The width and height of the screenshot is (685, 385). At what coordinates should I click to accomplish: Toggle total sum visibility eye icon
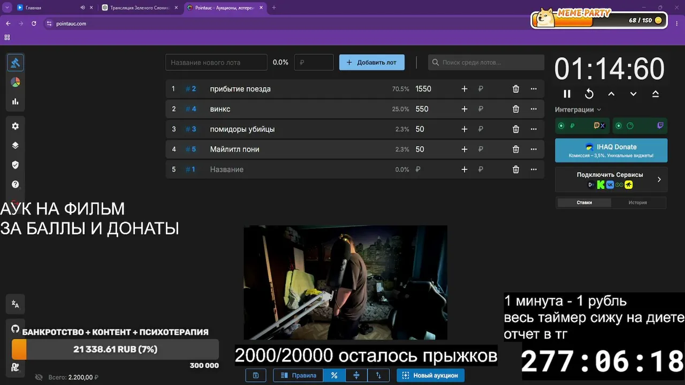point(39,377)
